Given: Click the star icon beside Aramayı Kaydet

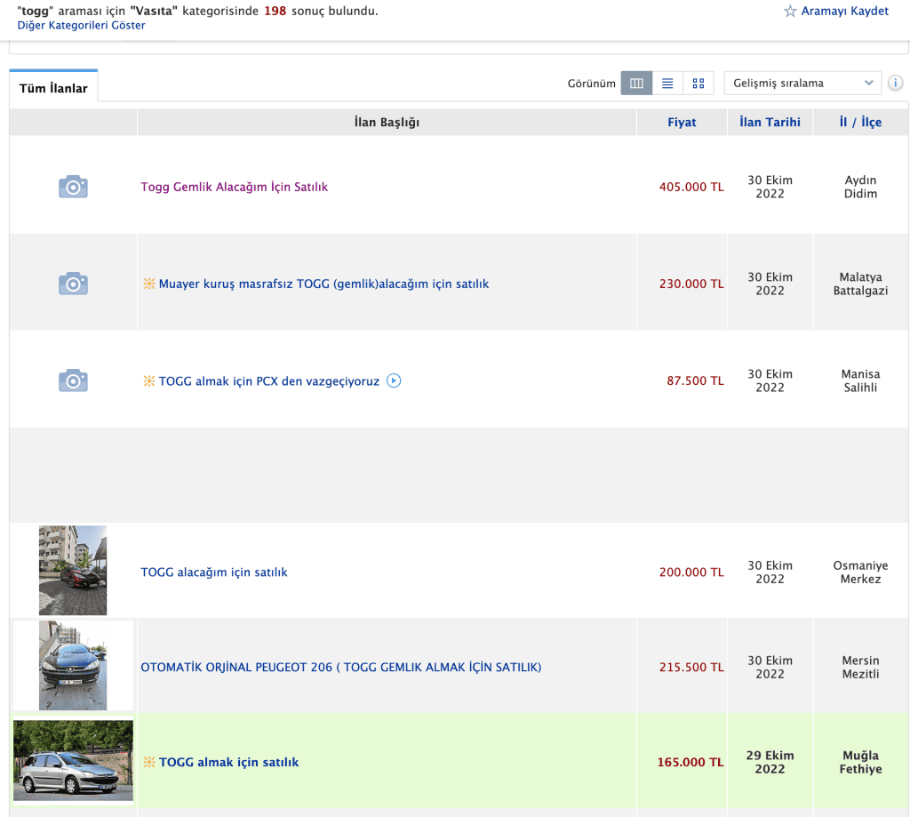Looking at the screenshot, I should point(789,12).
